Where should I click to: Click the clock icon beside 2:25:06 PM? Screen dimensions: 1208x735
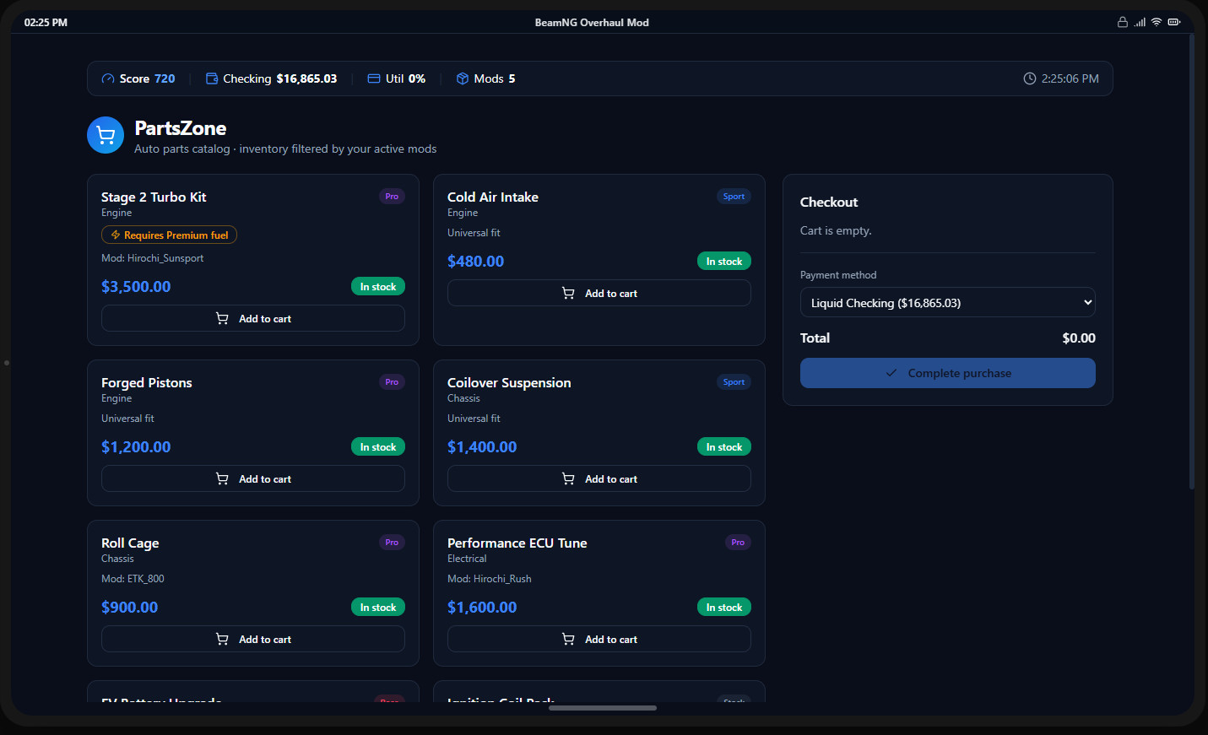coord(1030,78)
